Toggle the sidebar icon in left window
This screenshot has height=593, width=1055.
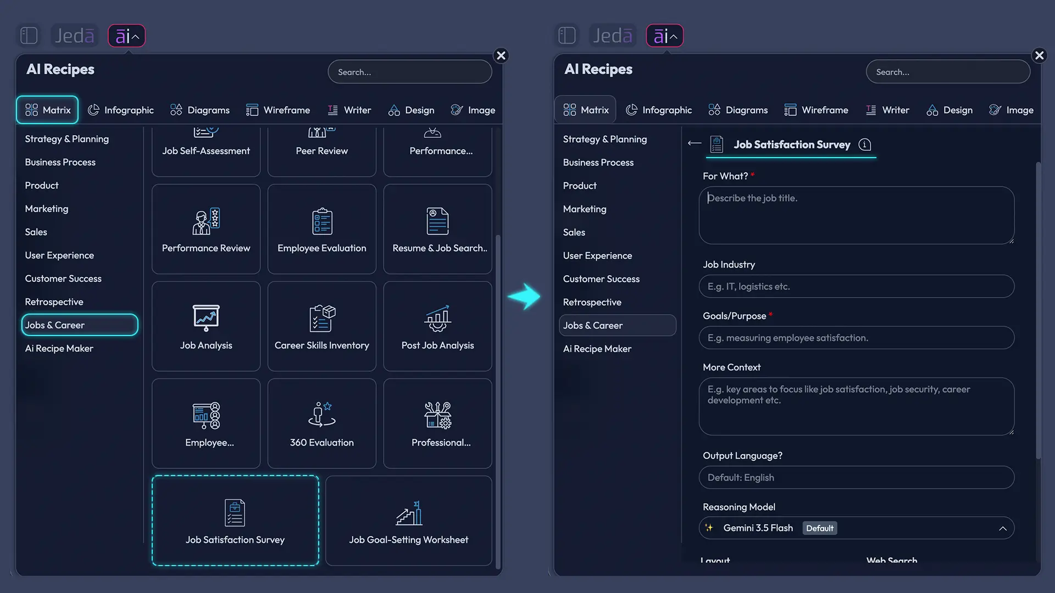coord(29,36)
